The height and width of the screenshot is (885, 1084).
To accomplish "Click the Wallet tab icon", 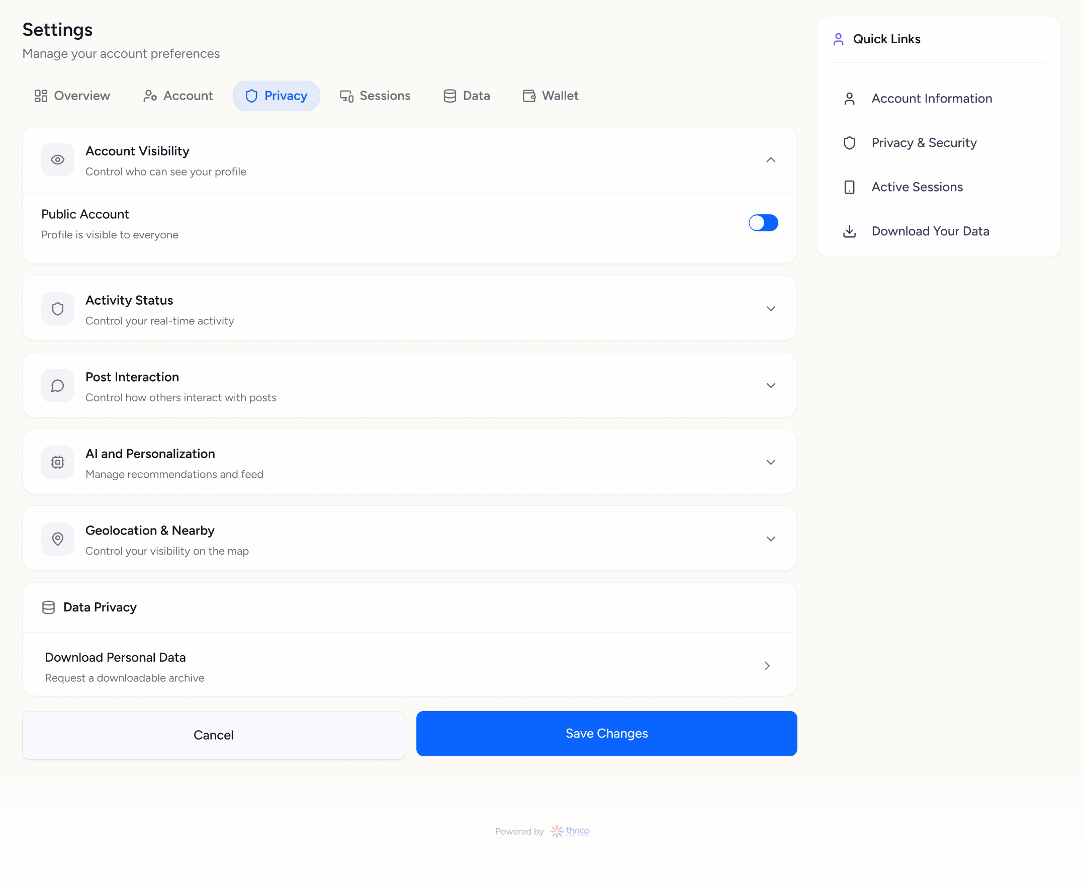I will 529,96.
